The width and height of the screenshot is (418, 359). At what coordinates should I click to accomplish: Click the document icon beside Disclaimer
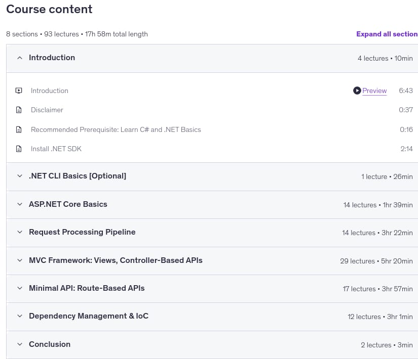[19, 110]
